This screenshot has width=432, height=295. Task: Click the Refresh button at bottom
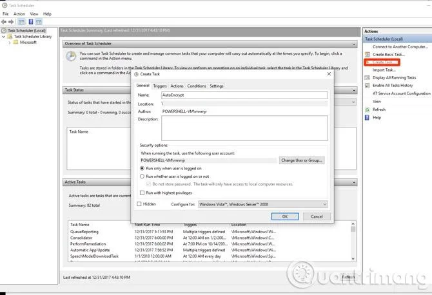click(x=348, y=277)
